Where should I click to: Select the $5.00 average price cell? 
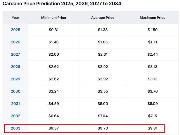pos(103,104)
